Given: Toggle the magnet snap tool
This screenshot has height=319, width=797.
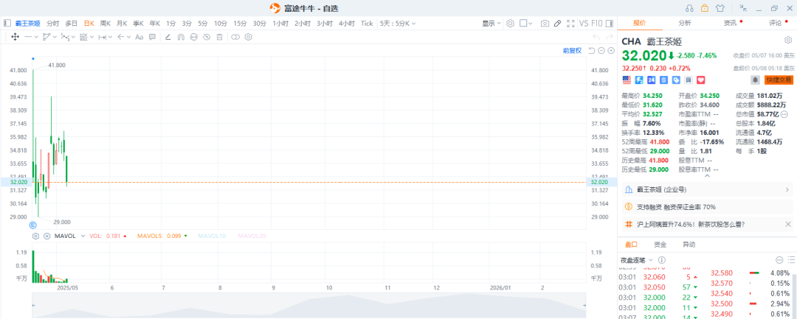Looking at the screenshot, I should (x=181, y=37).
